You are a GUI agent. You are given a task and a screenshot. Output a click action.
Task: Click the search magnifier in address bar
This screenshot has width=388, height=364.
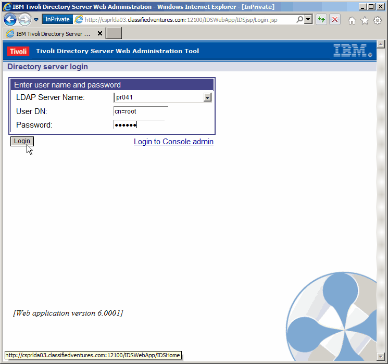(300, 19)
